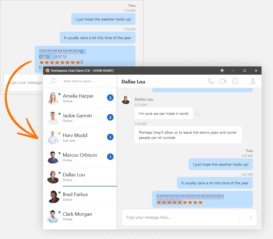Maximize the chat client window
This screenshot has width=273, height=239.
tap(245, 71)
